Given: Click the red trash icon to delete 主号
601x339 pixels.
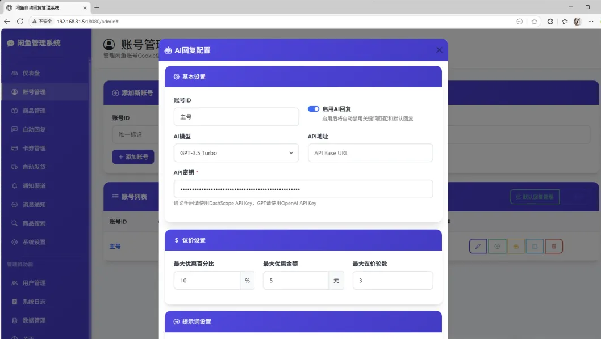Looking at the screenshot, I should 554,246.
